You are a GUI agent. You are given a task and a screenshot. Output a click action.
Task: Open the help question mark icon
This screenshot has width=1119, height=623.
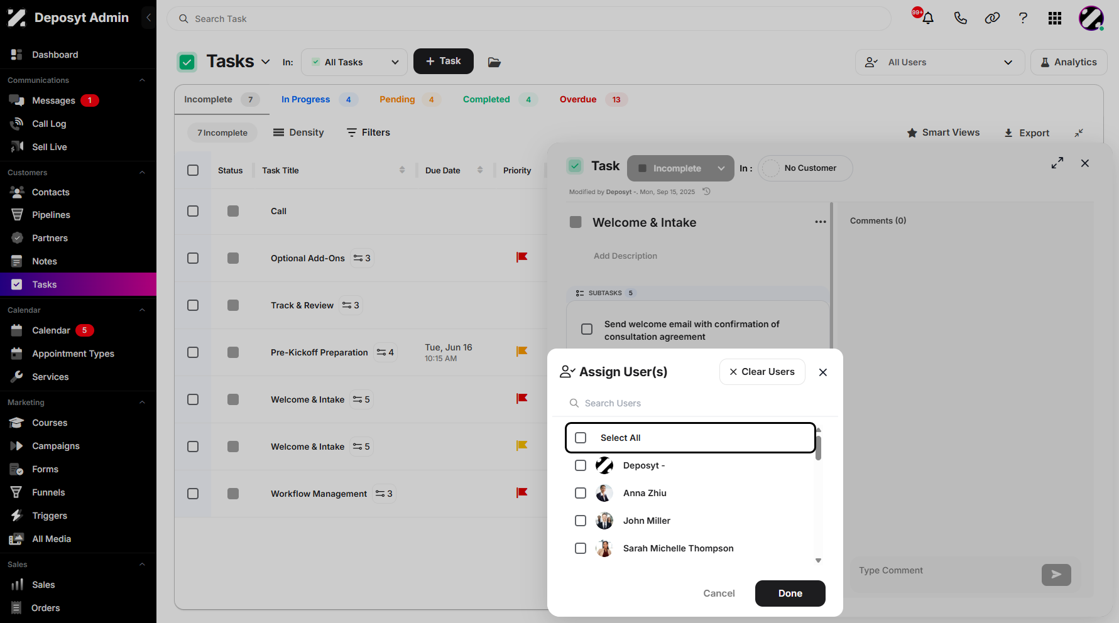coord(1023,18)
